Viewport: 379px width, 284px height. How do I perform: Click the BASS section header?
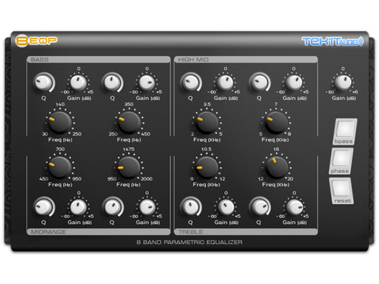click(99, 60)
